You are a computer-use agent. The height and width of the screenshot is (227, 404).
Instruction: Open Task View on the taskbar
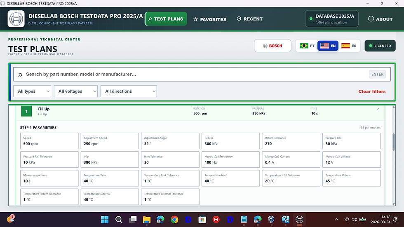point(133,220)
